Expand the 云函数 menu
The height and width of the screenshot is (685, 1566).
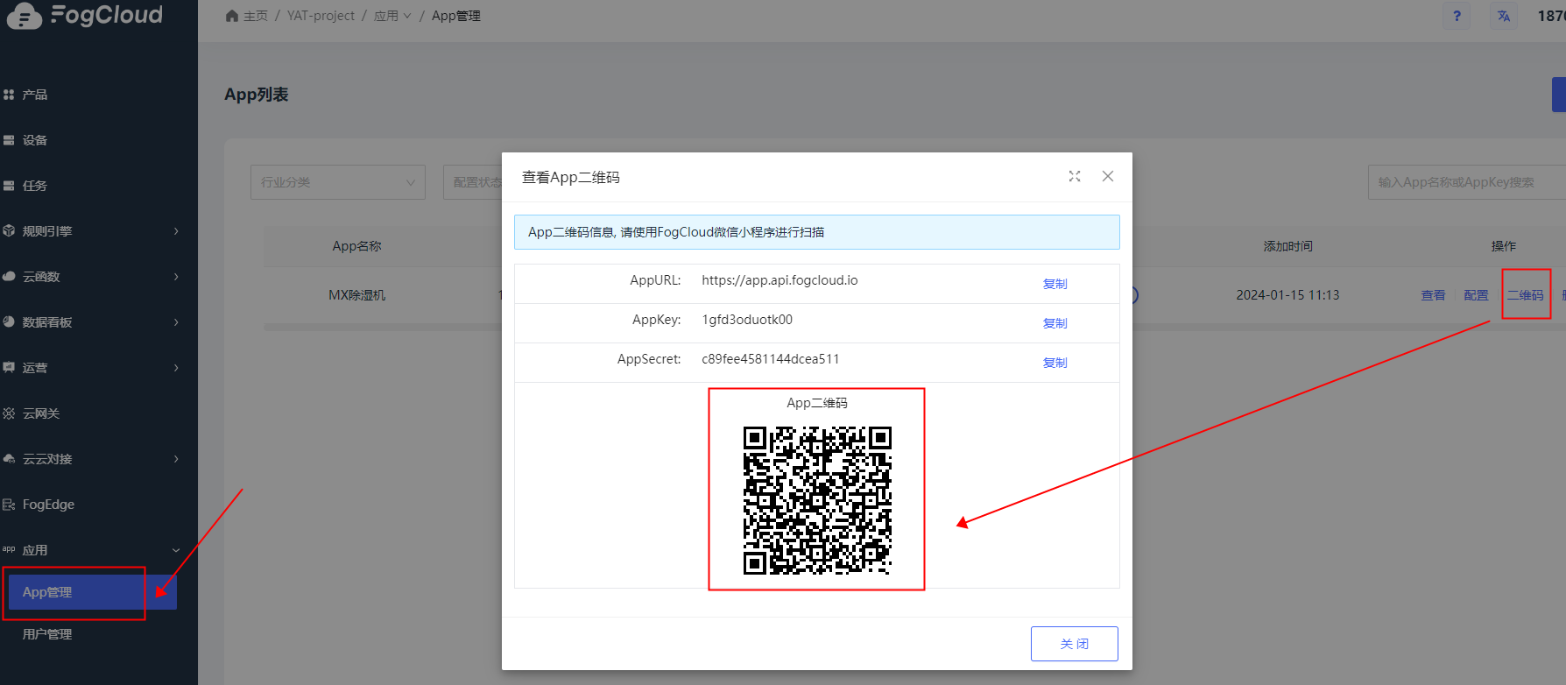pyautogui.click(x=90, y=277)
